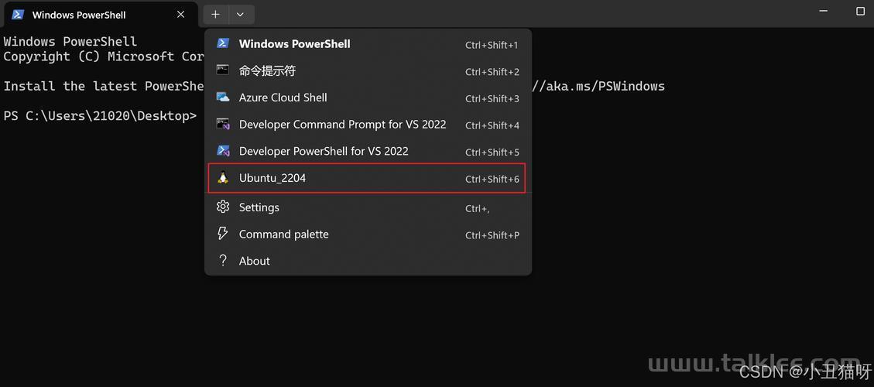The height and width of the screenshot is (387, 874).
Task: Click the PS C:\Users\21020\Desktop> prompt line
Action: pos(101,116)
